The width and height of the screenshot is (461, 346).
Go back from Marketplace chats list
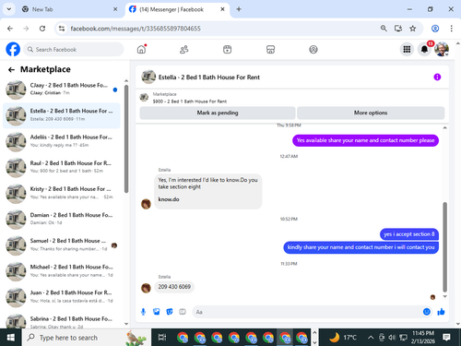pos(11,70)
